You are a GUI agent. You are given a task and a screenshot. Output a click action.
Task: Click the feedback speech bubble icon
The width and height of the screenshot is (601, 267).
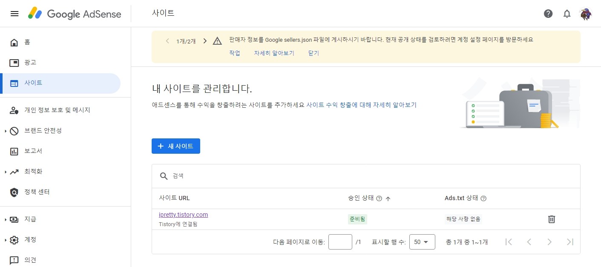click(x=14, y=260)
